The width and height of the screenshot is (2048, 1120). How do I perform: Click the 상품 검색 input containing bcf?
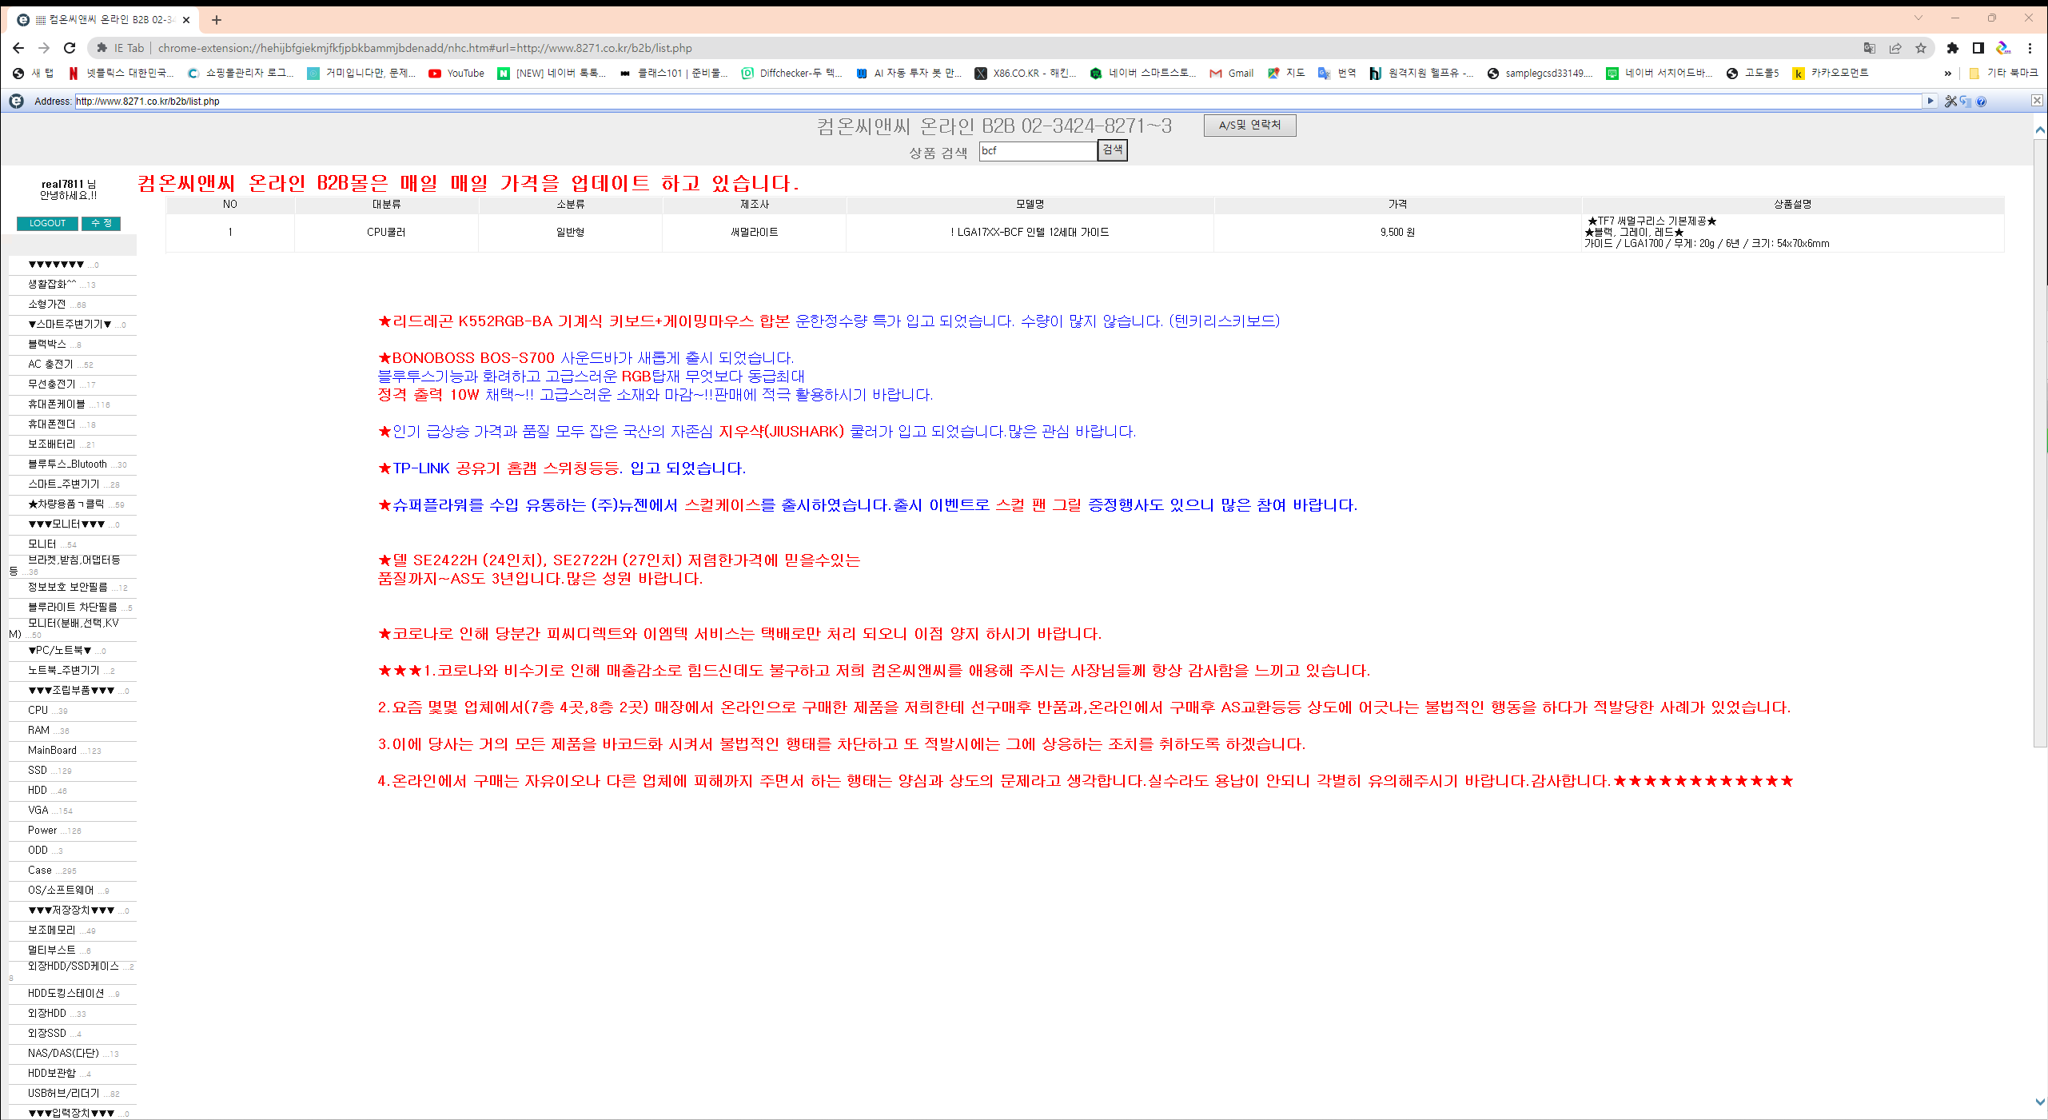click(x=1038, y=150)
